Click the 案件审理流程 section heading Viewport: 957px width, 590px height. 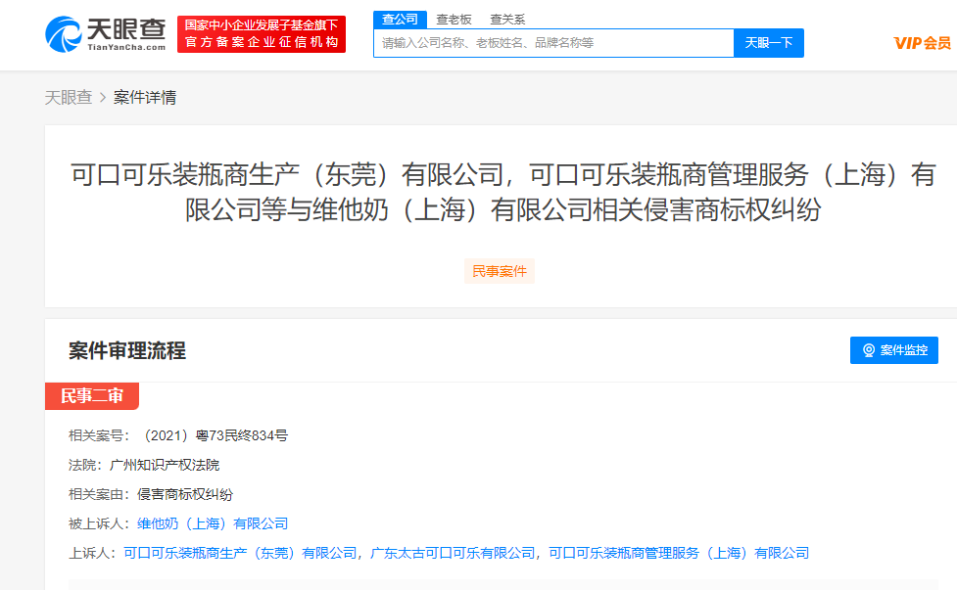click(127, 350)
